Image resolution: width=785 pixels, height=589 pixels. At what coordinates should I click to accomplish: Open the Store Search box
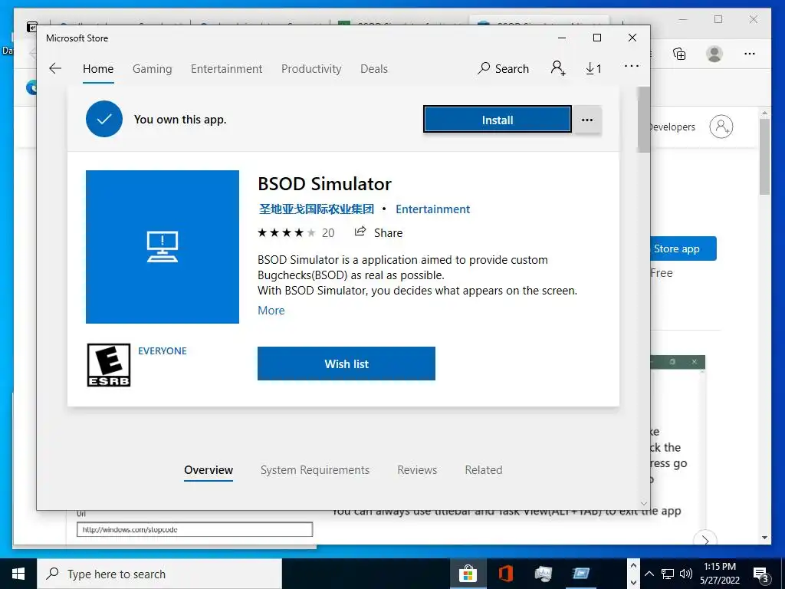tap(503, 68)
